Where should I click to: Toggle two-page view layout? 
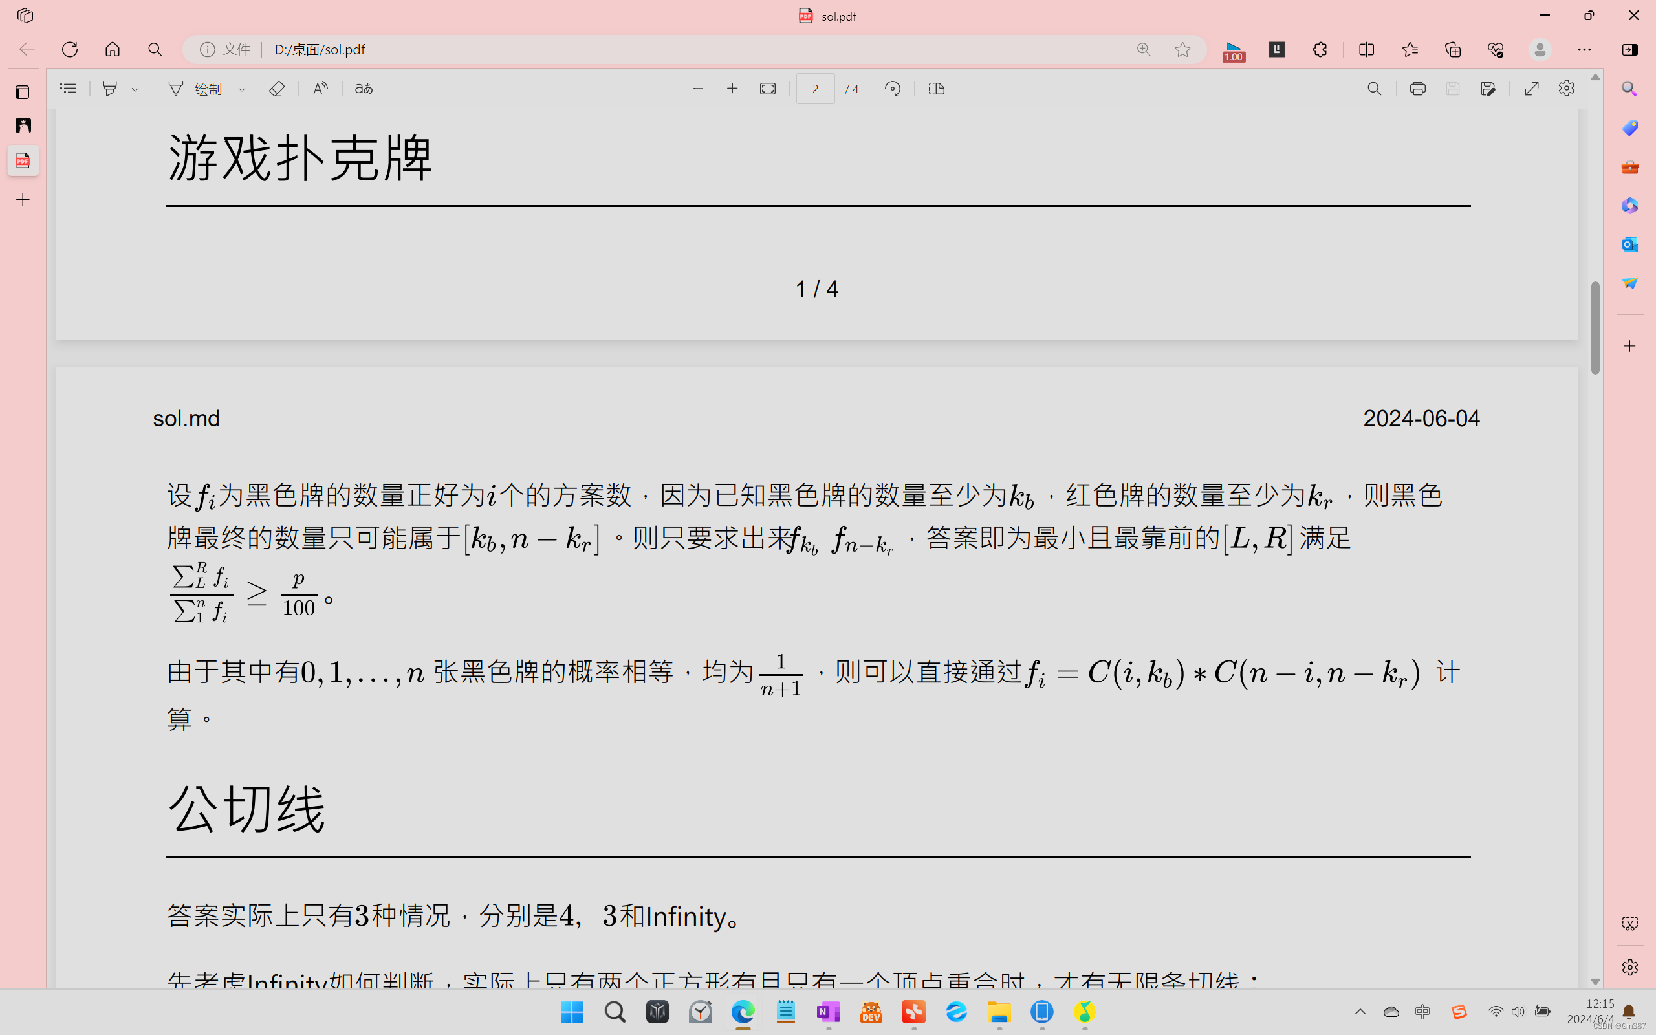tap(936, 89)
